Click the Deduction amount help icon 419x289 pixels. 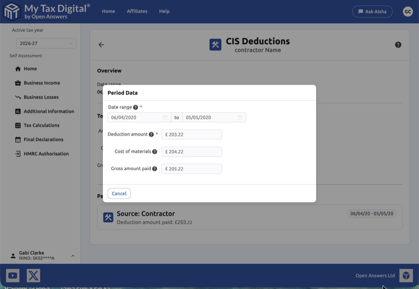coord(151,134)
